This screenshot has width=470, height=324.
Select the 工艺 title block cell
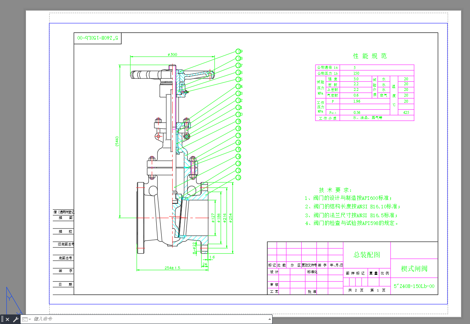pyautogui.click(x=274, y=291)
